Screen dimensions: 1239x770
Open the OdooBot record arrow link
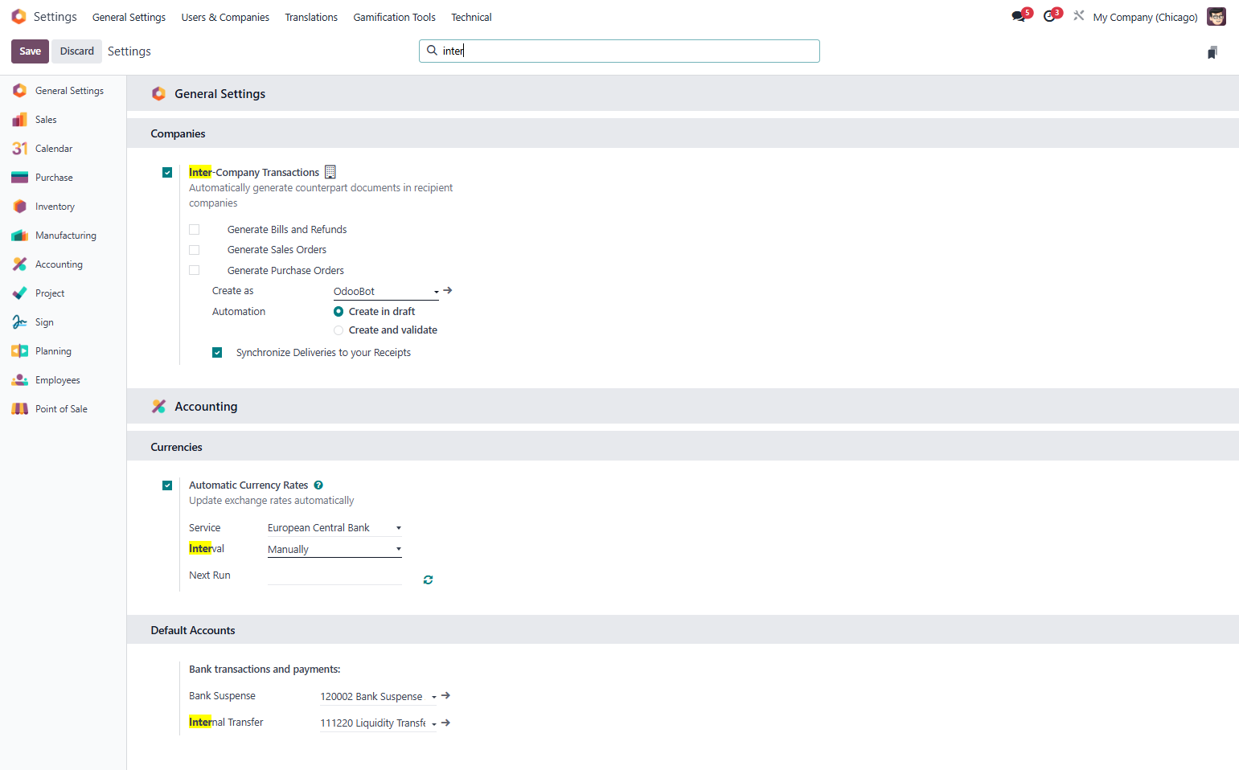448,290
